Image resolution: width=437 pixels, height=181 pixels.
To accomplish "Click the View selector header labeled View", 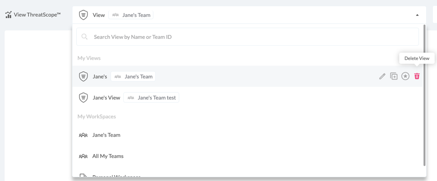I will [99, 15].
